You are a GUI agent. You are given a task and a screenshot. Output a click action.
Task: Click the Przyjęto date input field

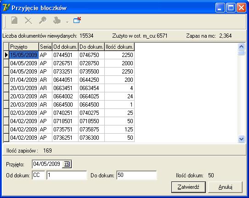(47, 164)
